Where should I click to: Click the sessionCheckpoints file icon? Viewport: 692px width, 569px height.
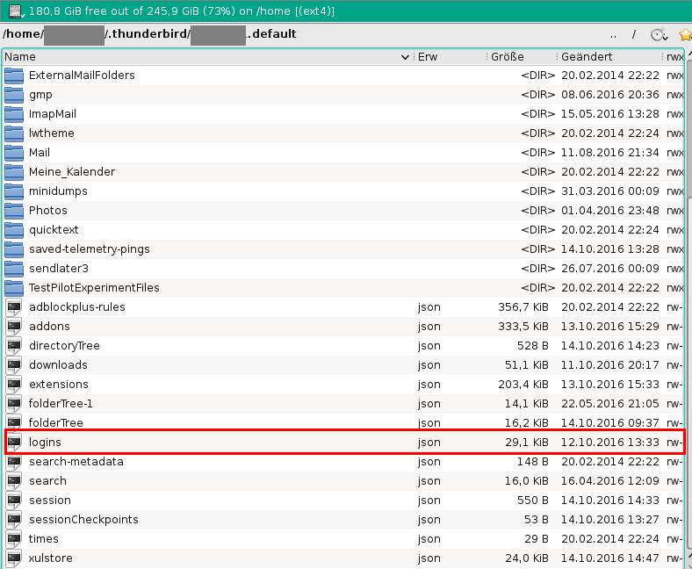[14, 520]
